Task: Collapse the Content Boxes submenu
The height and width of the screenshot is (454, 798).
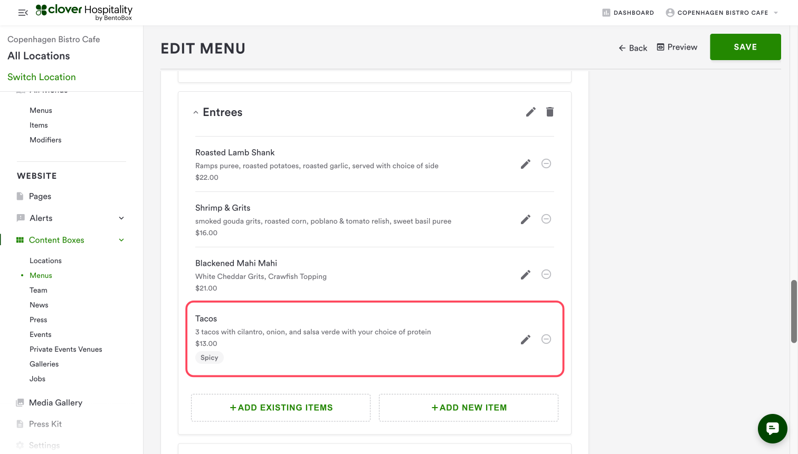Action: click(121, 240)
